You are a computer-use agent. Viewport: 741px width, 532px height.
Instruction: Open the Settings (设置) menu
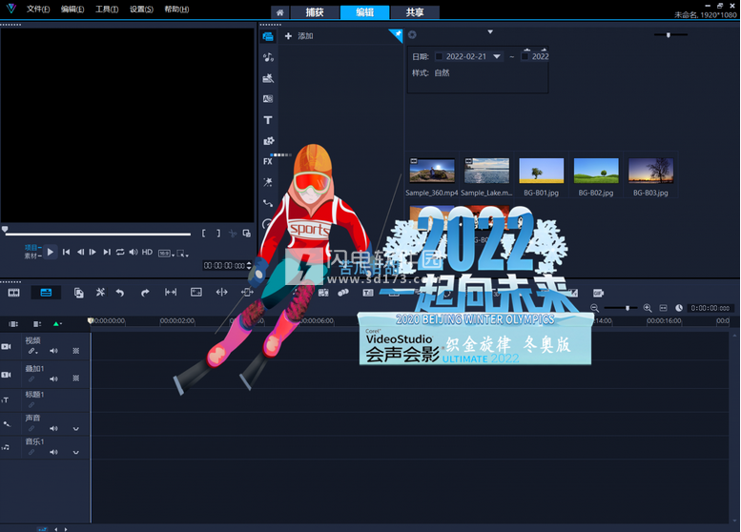point(141,9)
